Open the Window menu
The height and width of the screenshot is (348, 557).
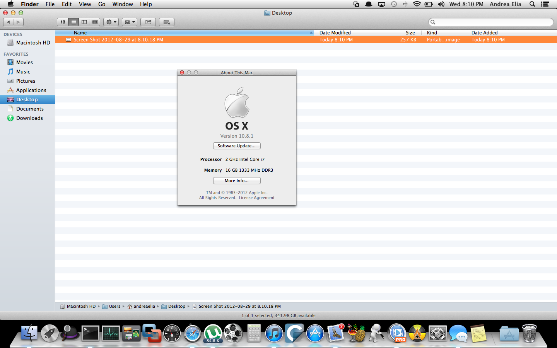coord(123,4)
